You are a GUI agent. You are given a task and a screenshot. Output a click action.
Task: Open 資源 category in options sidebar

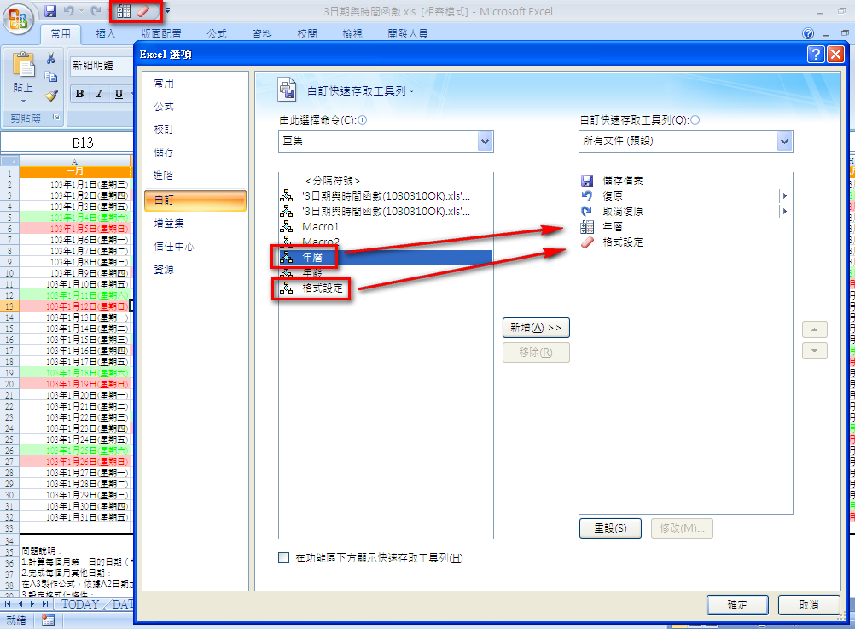click(x=195, y=269)
